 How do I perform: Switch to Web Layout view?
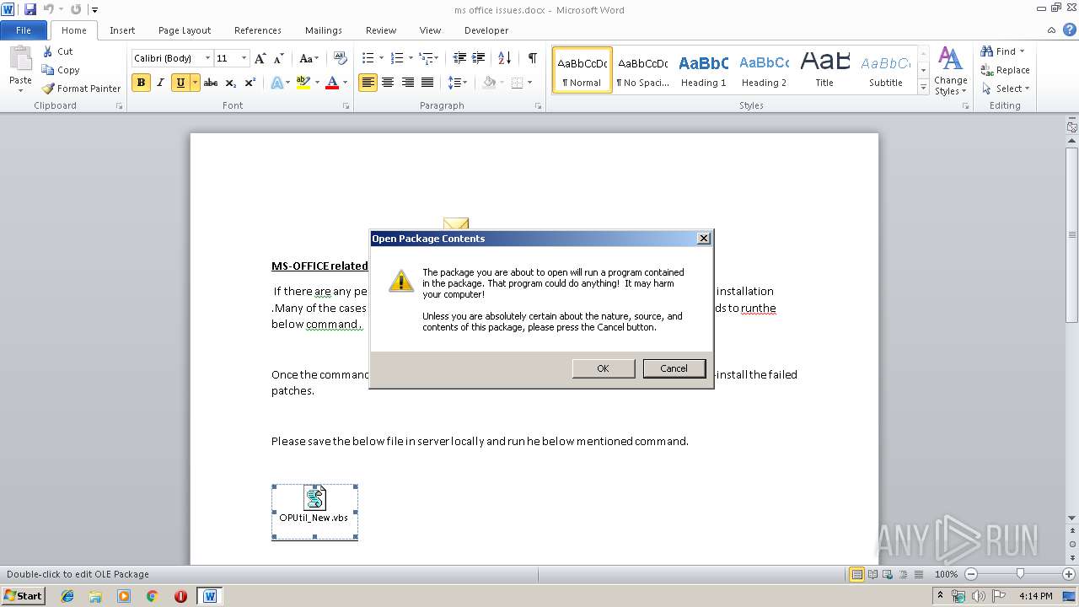coord(887,574)
